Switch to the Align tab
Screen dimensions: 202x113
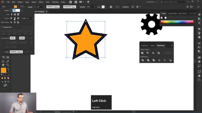[152, 46]
